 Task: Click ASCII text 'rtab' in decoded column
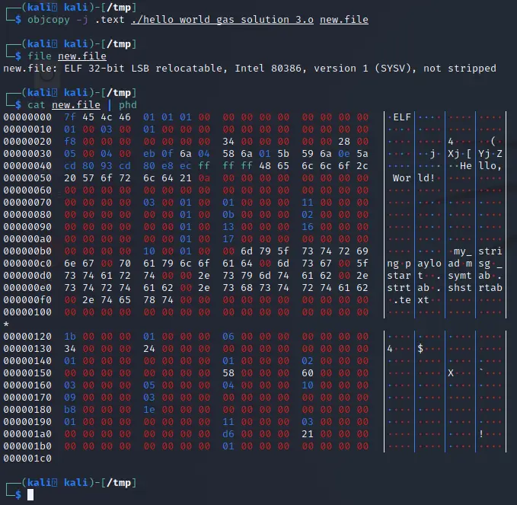pos(490,288)
